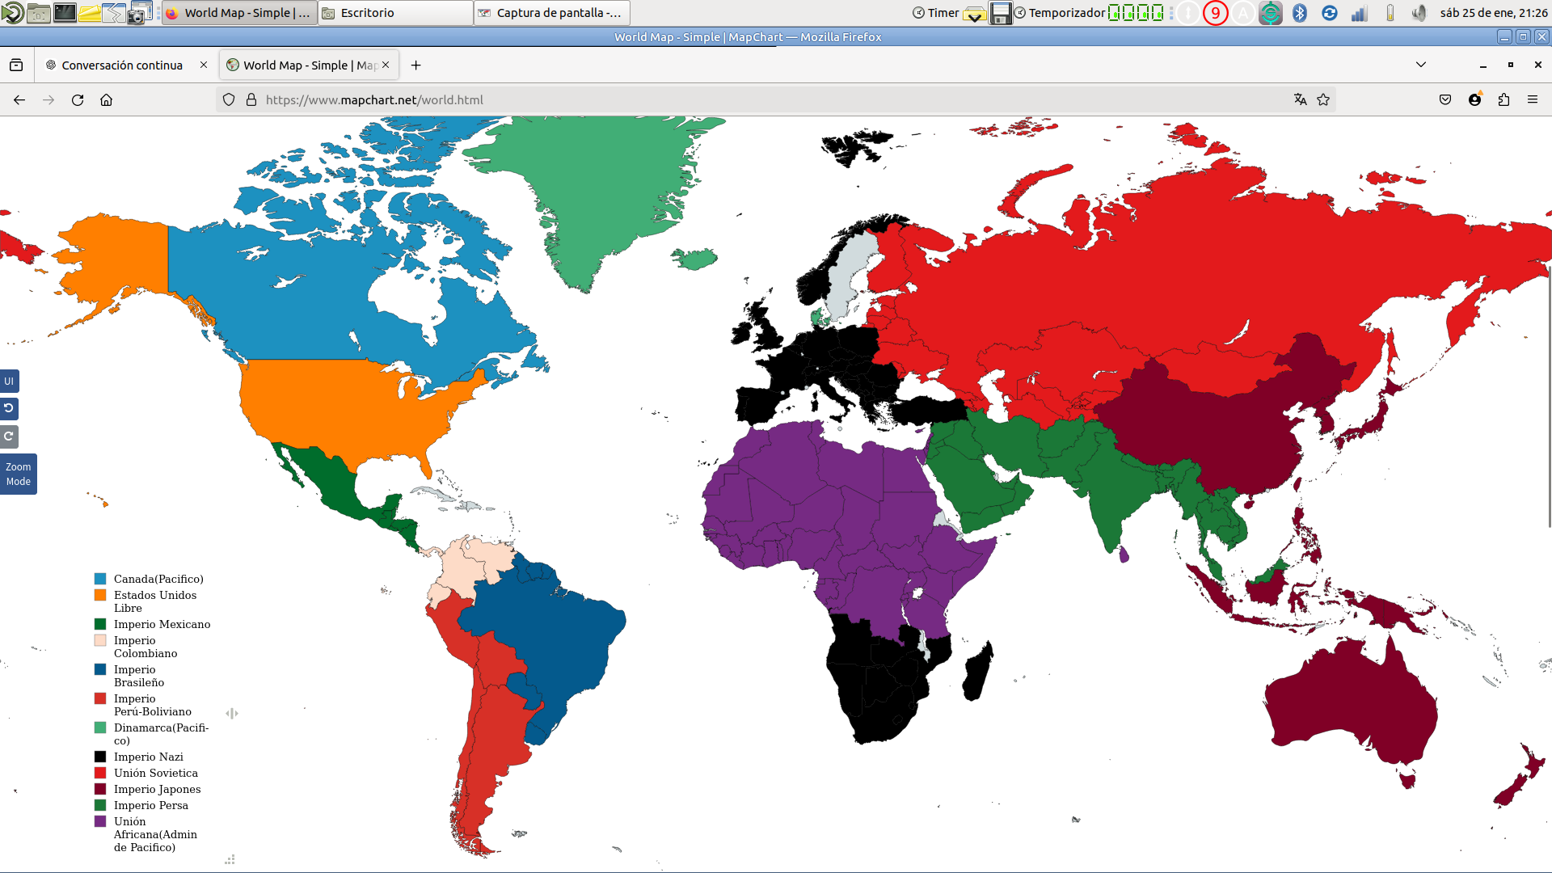Switch to the Conversación continua tab
Image resolution: width=1552 pixels, height=873 pixels.
[122, 65]
